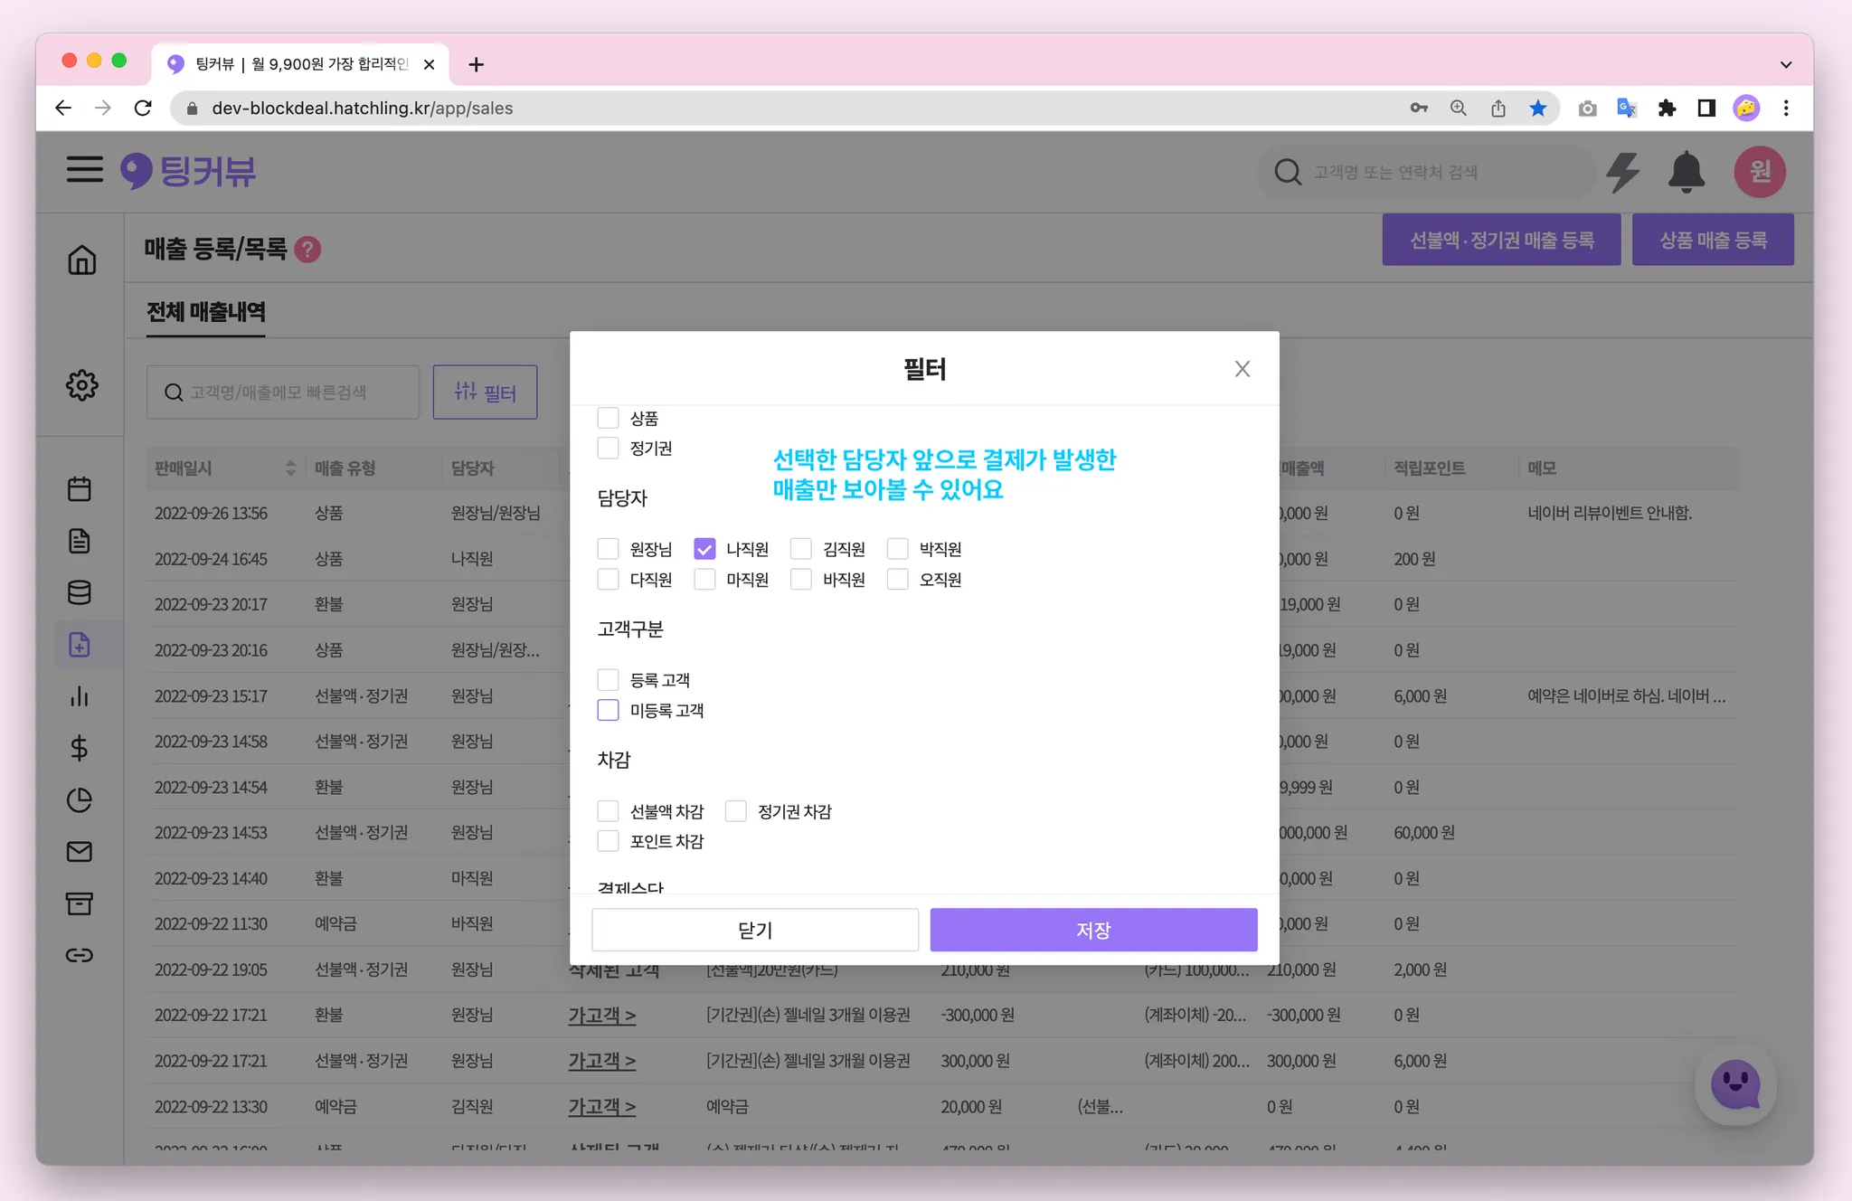
Task: Open notifications bell icon
Action: click(1686, 172)
